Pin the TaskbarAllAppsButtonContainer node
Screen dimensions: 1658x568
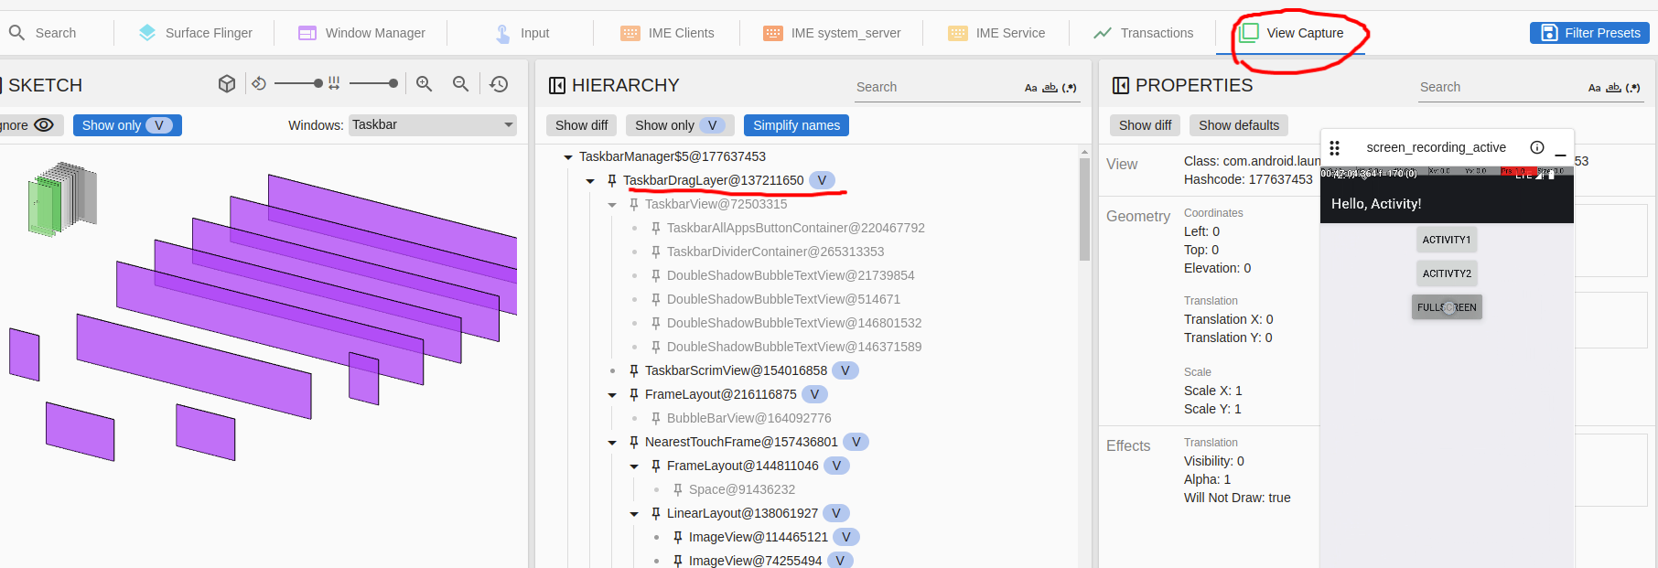coord(656,228)
